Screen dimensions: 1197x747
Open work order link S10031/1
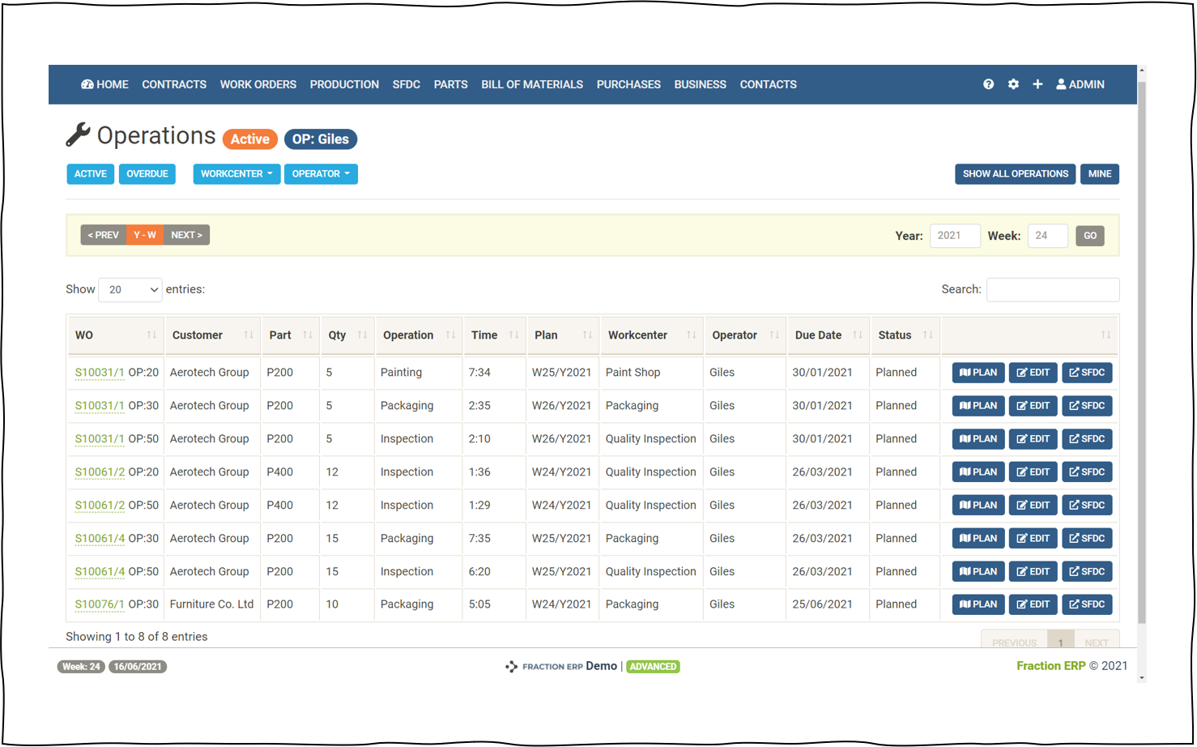(99, 372)
